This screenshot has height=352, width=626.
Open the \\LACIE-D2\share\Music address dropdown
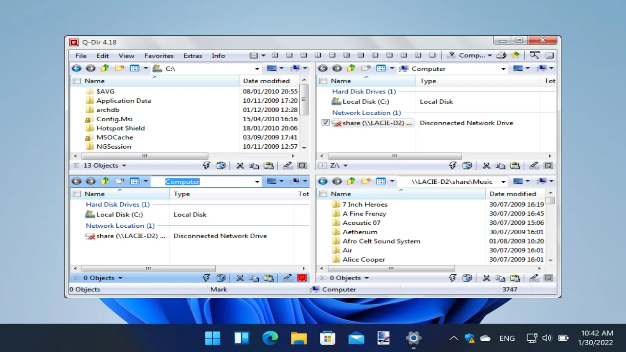point(503,182)
